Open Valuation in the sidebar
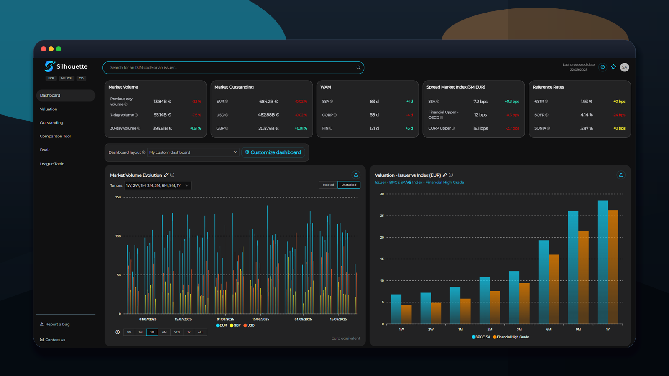 click(x=49, y=109)
